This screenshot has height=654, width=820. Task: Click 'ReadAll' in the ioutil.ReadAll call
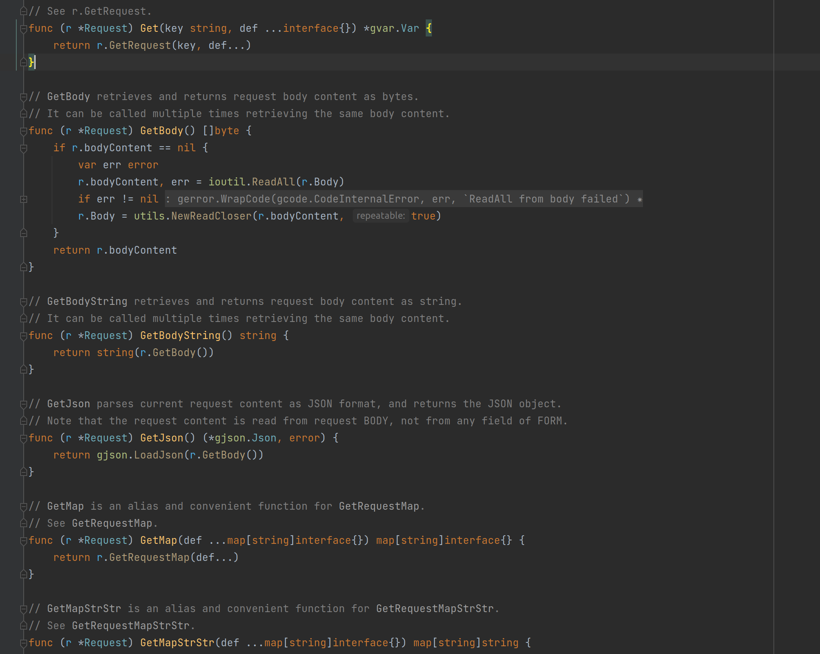(274, 182)
